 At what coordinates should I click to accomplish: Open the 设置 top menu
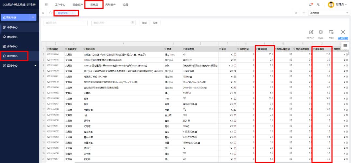(x=125, y=5)
